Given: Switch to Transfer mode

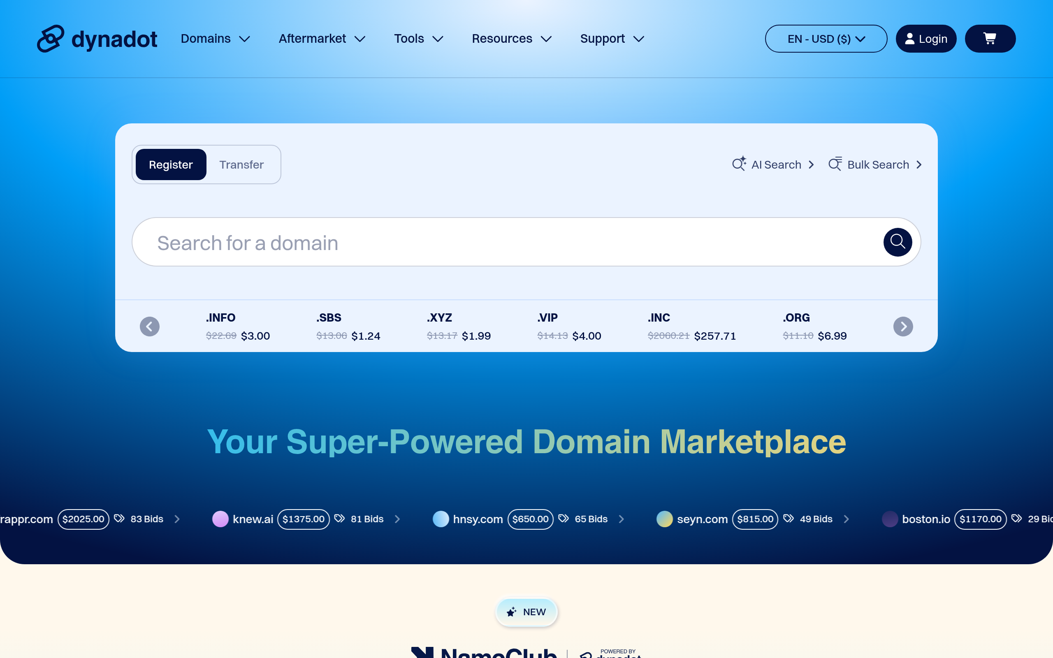Looking at the screenshot, I should pyautogui.click(x=241, y=164).
